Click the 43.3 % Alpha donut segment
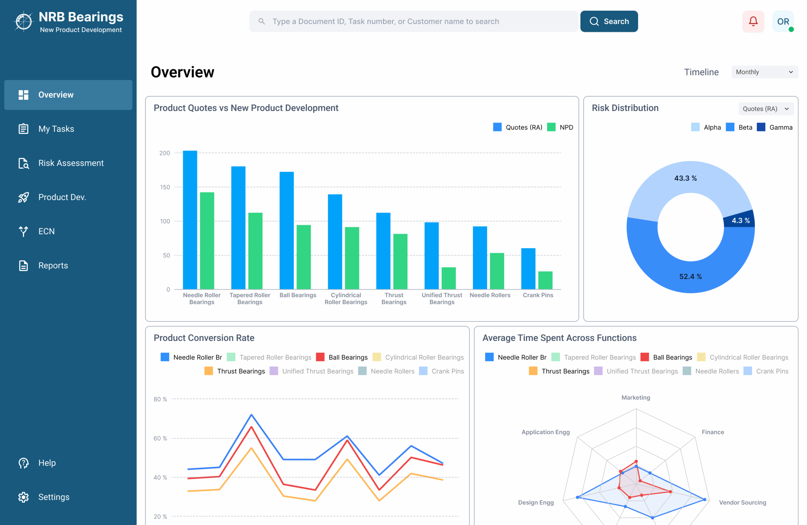This screenshot has width=807, height=525. click(x=685, y=178)
